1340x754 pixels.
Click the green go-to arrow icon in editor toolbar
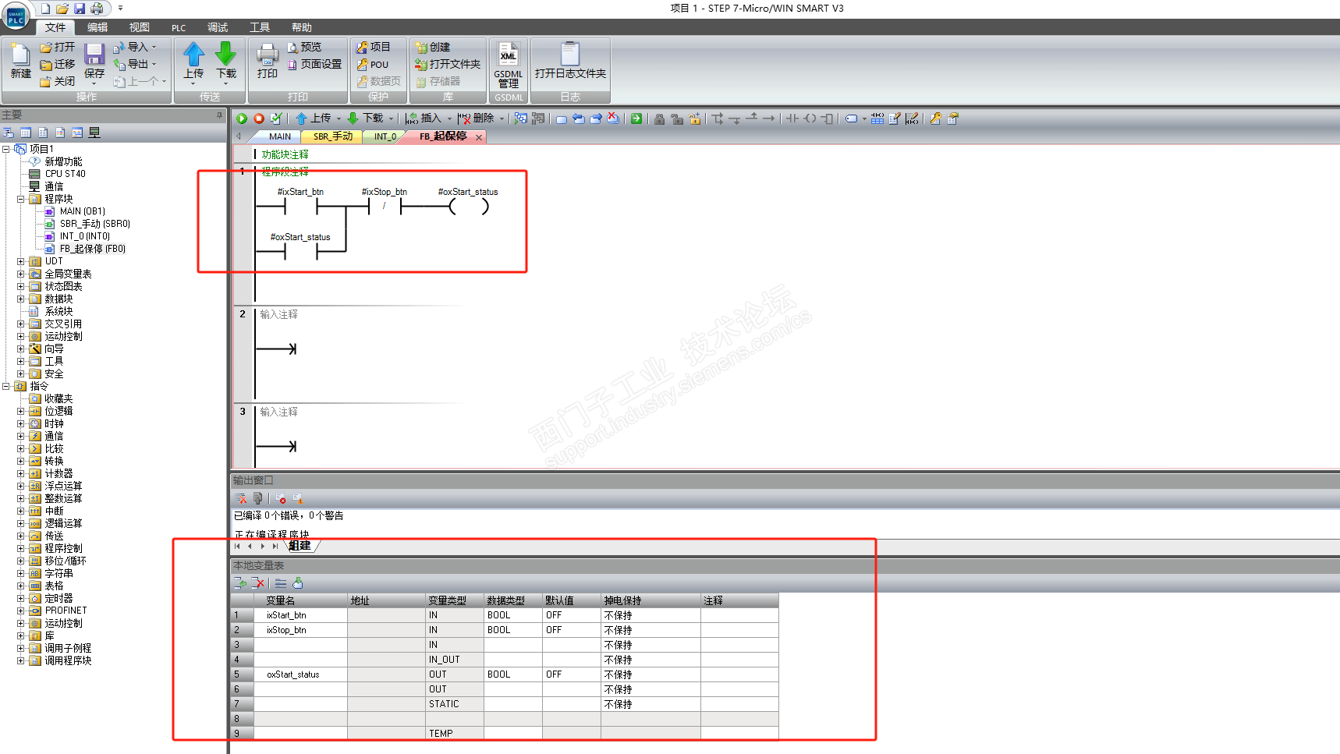[636, 119]
